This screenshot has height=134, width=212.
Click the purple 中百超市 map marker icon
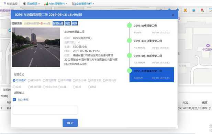pyautogui.click(x=208, y=45)
